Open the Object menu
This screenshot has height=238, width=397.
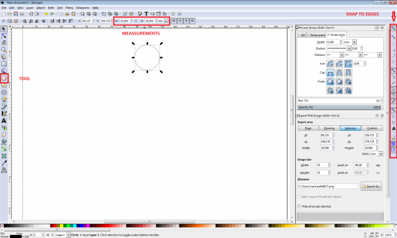click(40, 8)
